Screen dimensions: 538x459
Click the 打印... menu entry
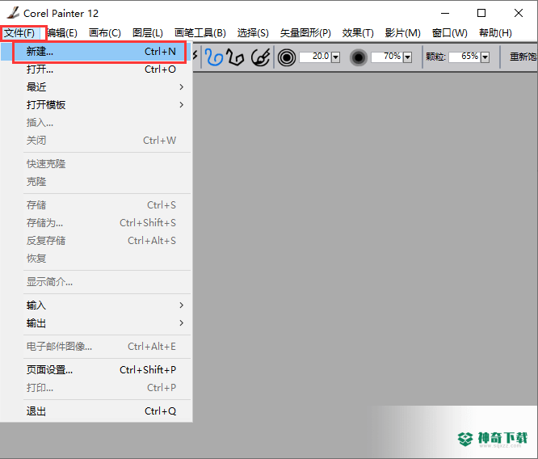click(96, 388)
